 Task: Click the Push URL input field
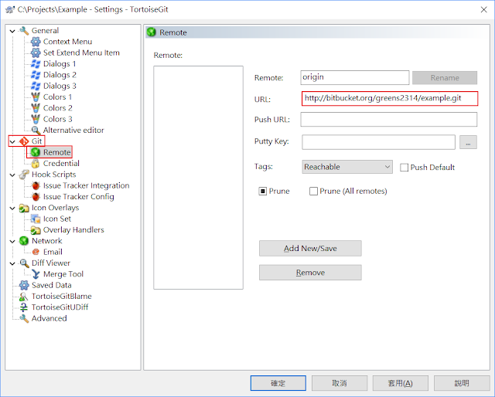tap(388, 120)
